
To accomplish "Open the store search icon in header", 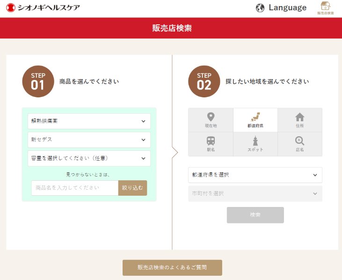I will [326, 8].
